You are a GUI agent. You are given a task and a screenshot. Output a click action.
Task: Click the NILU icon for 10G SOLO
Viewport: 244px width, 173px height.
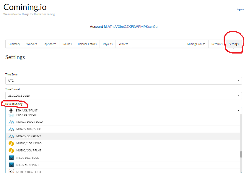pos(11,158)
